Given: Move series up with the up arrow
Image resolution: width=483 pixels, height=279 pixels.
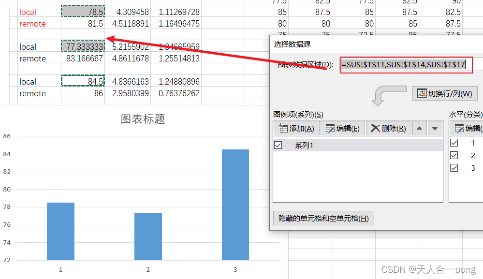Looking at the screenshot, I should pos(419,129).
